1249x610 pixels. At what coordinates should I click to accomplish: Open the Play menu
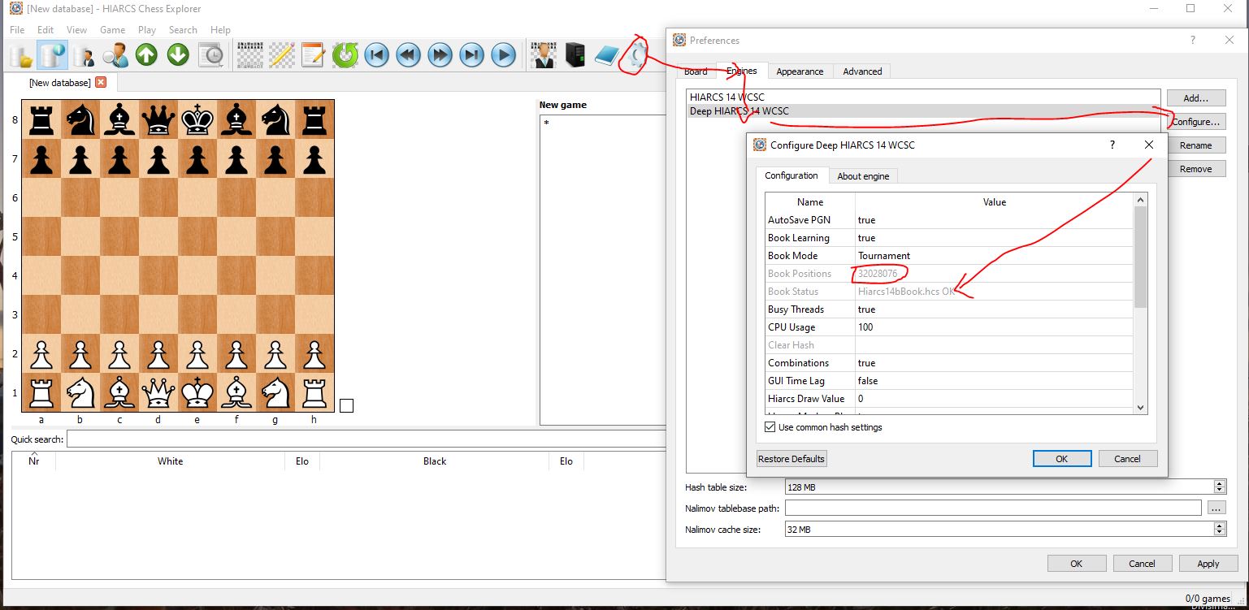(147, 30)
